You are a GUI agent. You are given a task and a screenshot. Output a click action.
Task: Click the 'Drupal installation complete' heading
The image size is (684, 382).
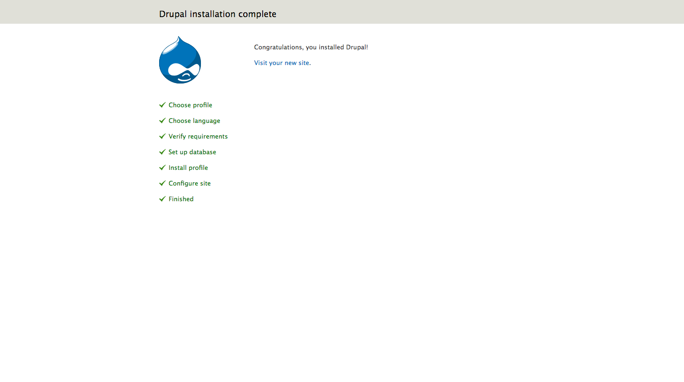coord(218,14)
